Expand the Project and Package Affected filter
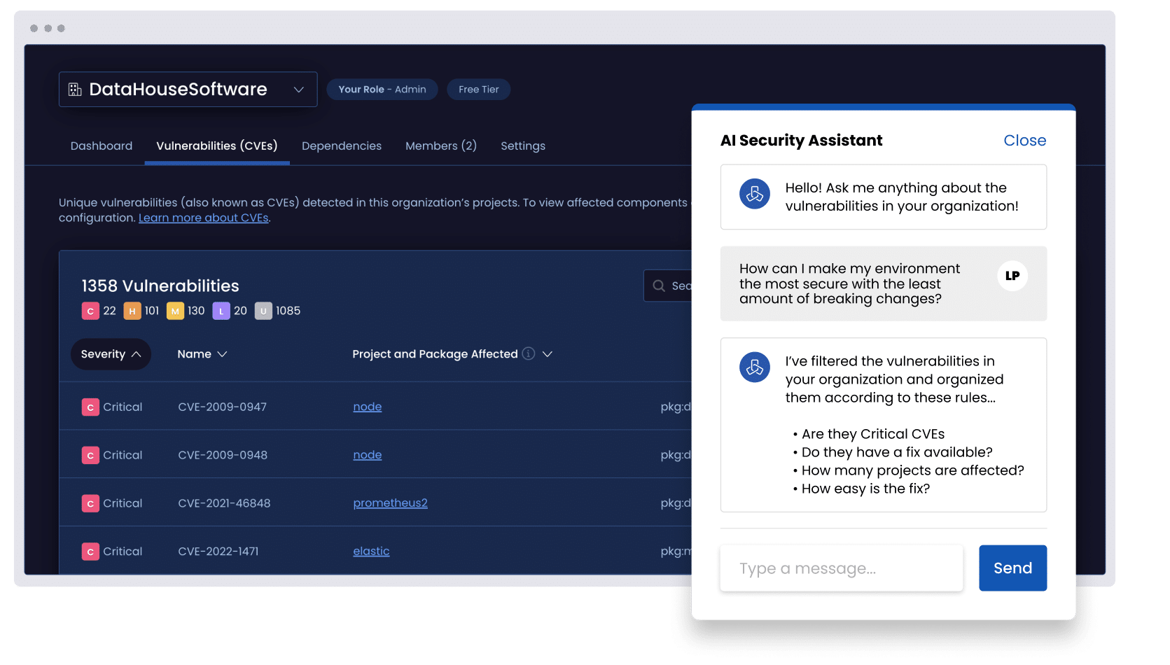This screenshot has width=1170, height=665. point(548,354)
